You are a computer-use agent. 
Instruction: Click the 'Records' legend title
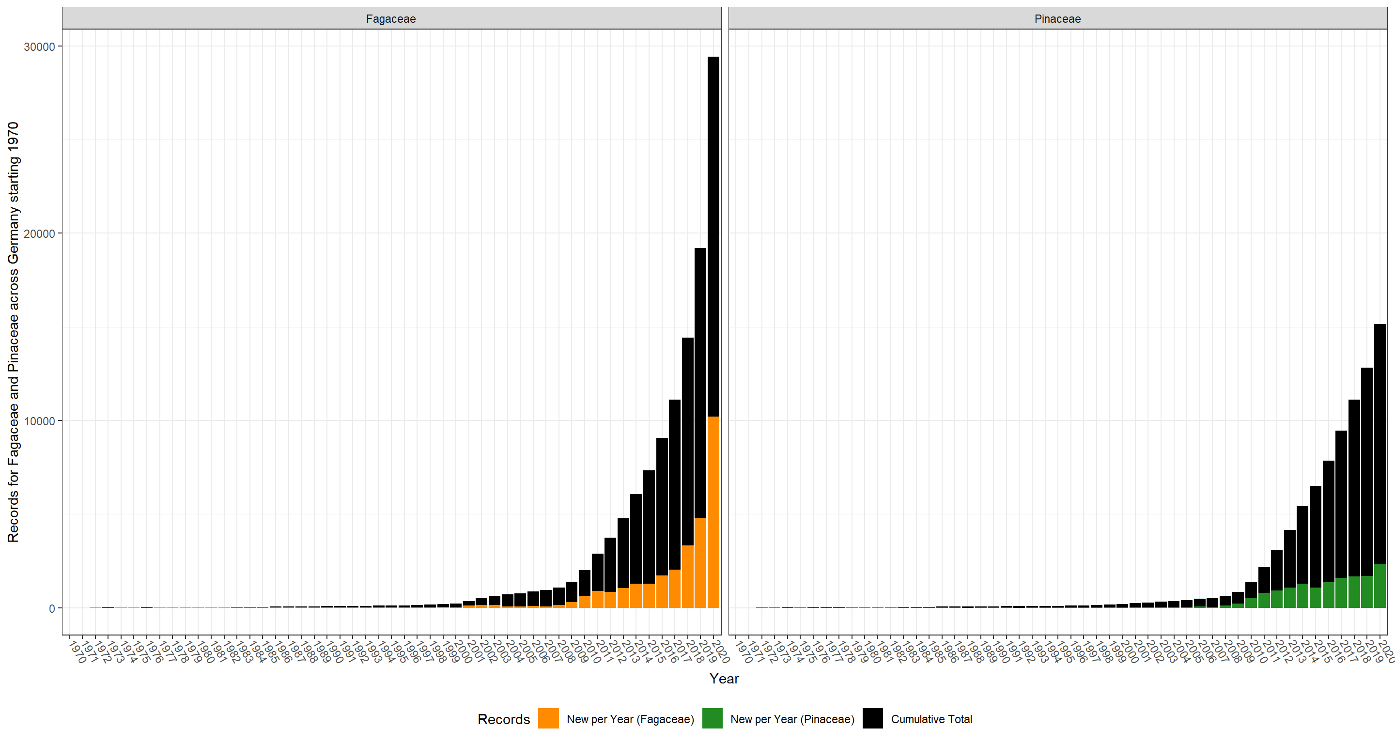point(503,719)
